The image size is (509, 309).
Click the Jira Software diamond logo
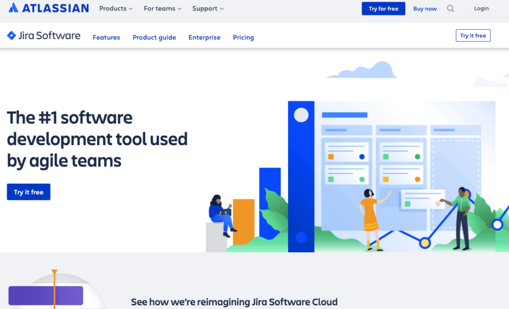click(x=12, y=35)
